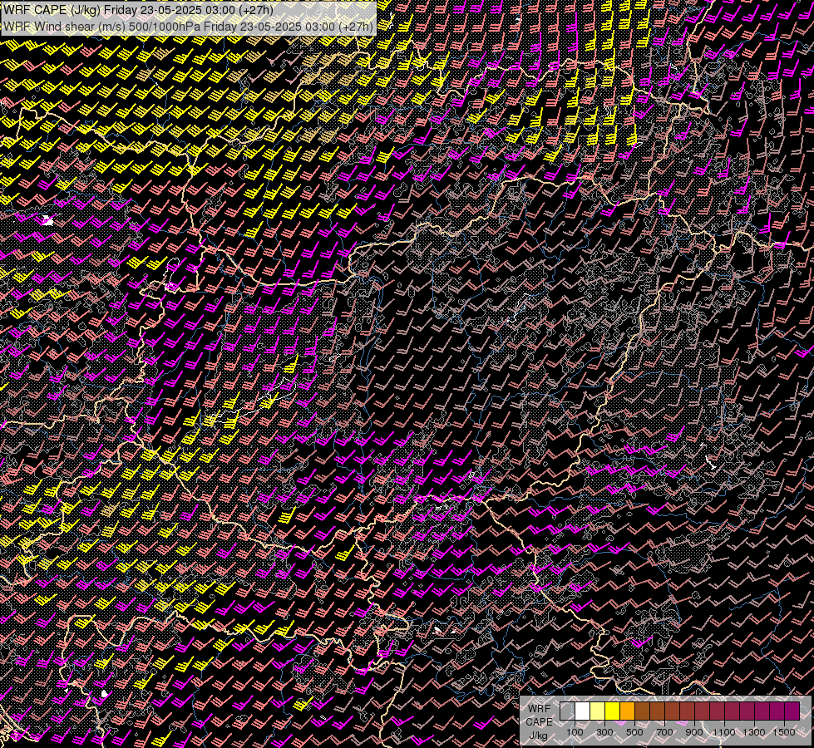This screenshot has height=748, width=814.
Task: Click the 1500 value in legend
Action: tap(784, 732)
